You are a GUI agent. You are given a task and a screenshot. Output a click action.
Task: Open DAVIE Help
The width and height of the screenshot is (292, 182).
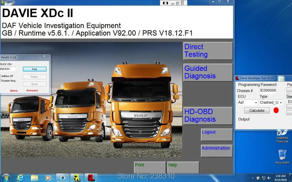point(183,167)
